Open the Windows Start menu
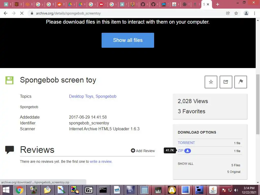The height and width of the screenshot is (195, 260). click(x=6, y=190)
